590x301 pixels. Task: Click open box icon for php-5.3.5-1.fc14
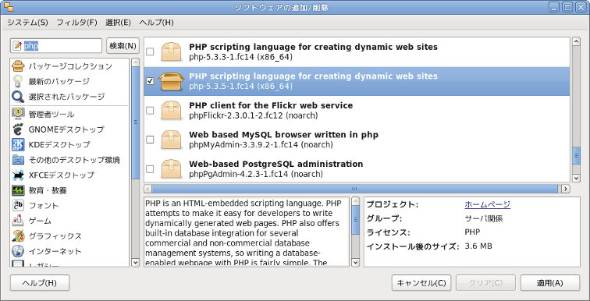click(x=172, y=81)
